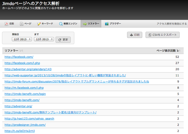The width and height of the screenshot is (188, 134).
Task: Open the jp.hao123.com/yahoo_search link
Action: [x=30, y=119]
